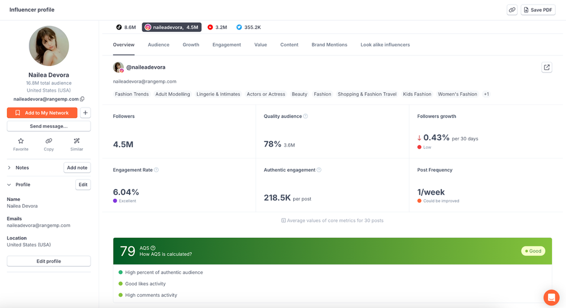This screenshot has height=308, width=566.
Task: Click the Beauty tag
Action: click(x=299, y=94)
